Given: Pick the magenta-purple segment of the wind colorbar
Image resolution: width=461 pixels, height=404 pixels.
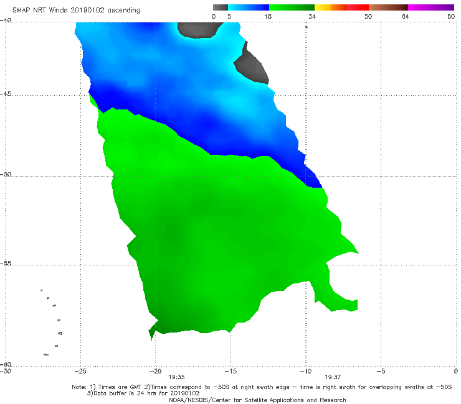Looking at the screenshot, I should 431,7.
